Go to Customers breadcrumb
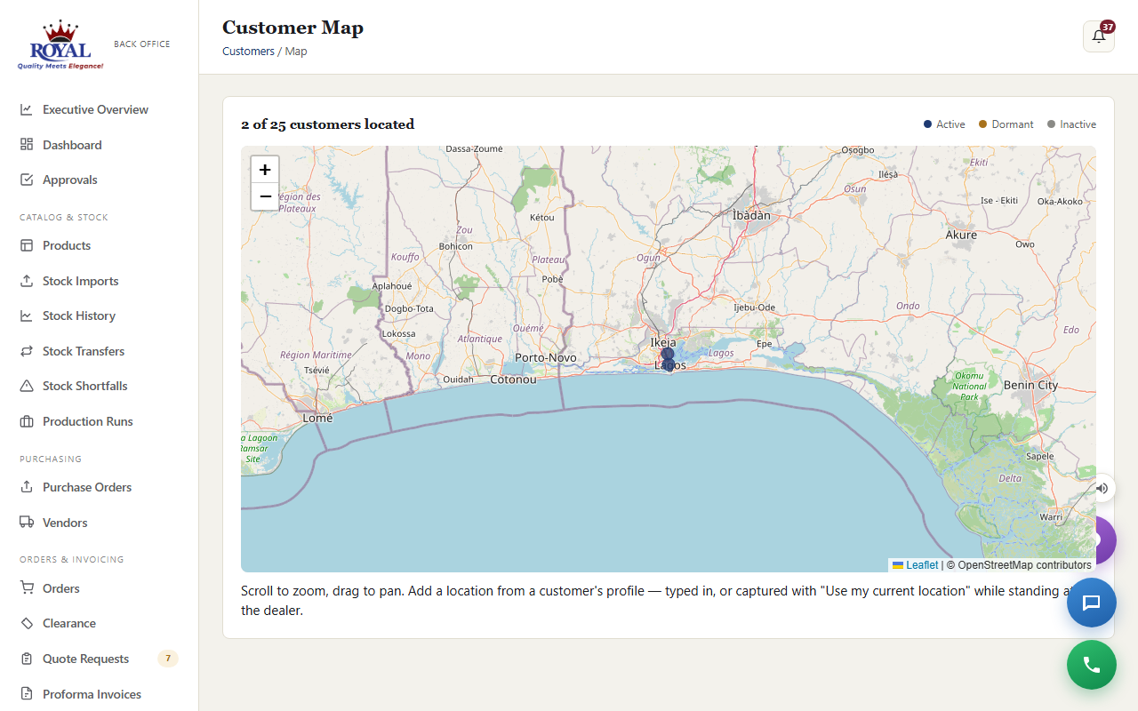The height and width of the screenshot is (711, 1138). (248, 52)
